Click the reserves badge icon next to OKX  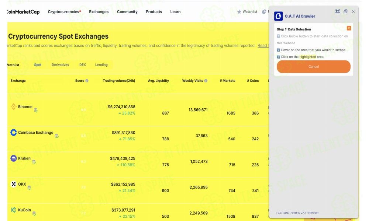click(30, 187)
